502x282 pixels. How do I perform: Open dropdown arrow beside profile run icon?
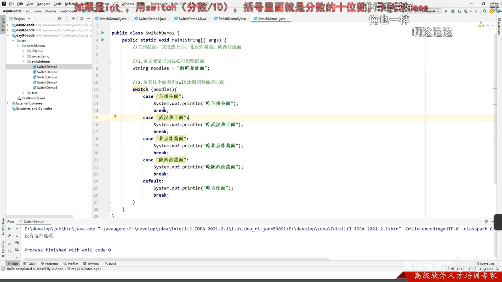tap(471, 11)
